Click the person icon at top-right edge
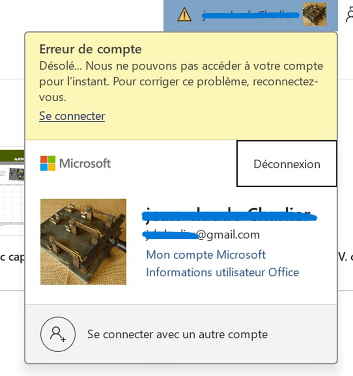Image resolution: width=353 pixels, height=376 pixels. [x=350, y=15]
